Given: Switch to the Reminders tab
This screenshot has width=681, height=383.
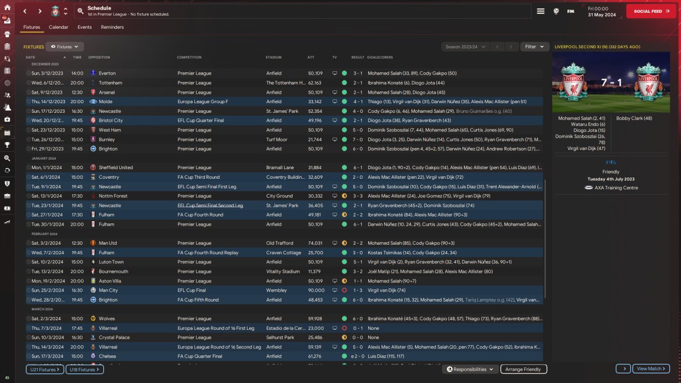Looking at the screenshot, I should [112, 27].
